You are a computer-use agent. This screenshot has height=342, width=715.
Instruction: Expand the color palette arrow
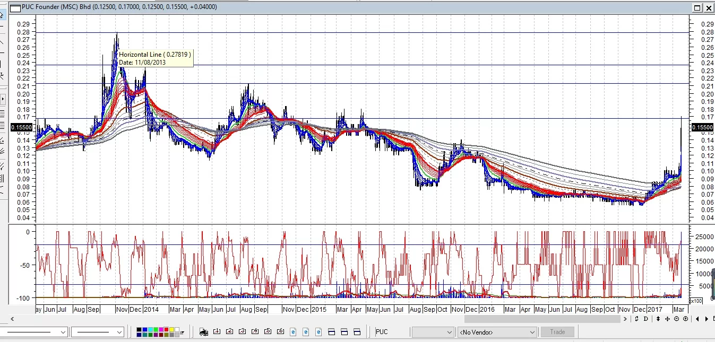tap(182, 332)
